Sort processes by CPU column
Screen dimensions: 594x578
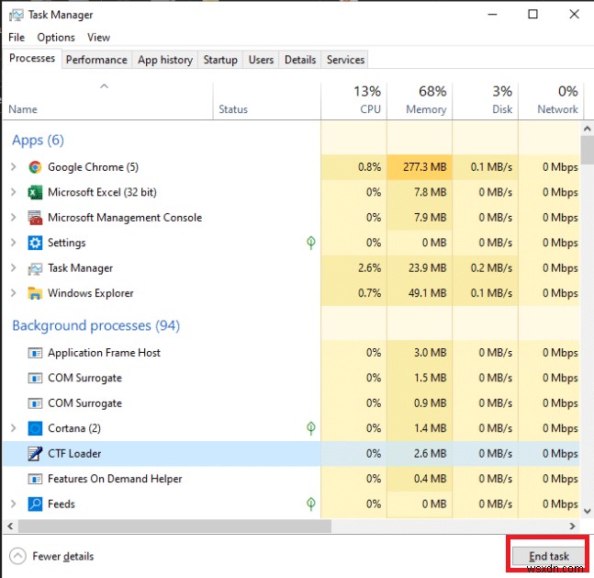pos(354,100)
